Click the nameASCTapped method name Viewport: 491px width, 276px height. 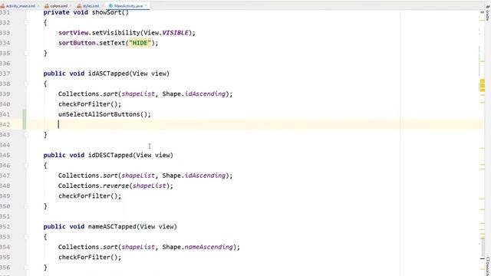coord(112,227)
